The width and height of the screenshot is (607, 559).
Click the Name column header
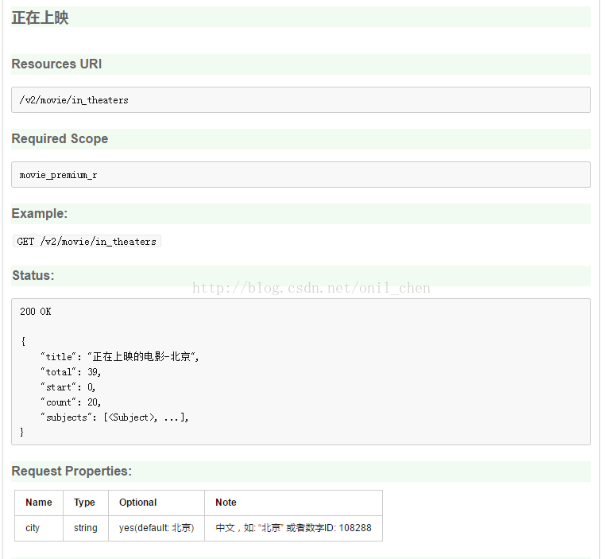point(39,503)
